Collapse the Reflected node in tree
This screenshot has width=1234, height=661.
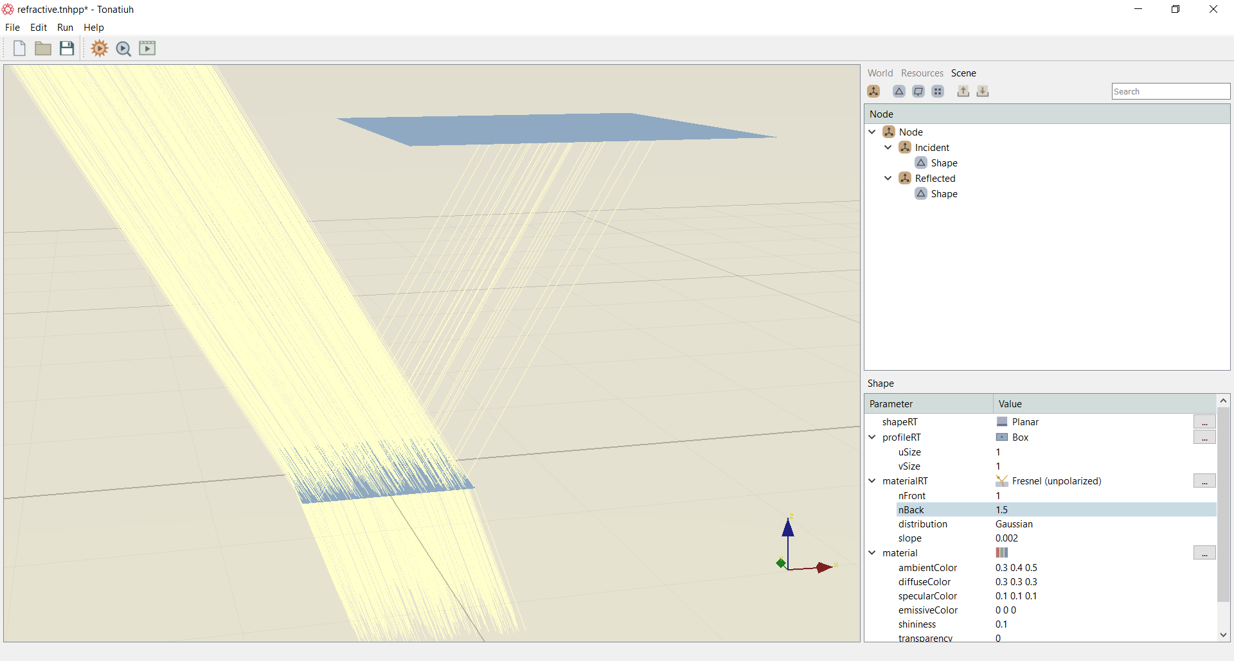click(x=888, y=178)
